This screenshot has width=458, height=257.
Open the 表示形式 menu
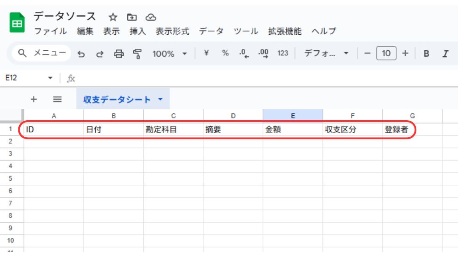coord(172,32)
